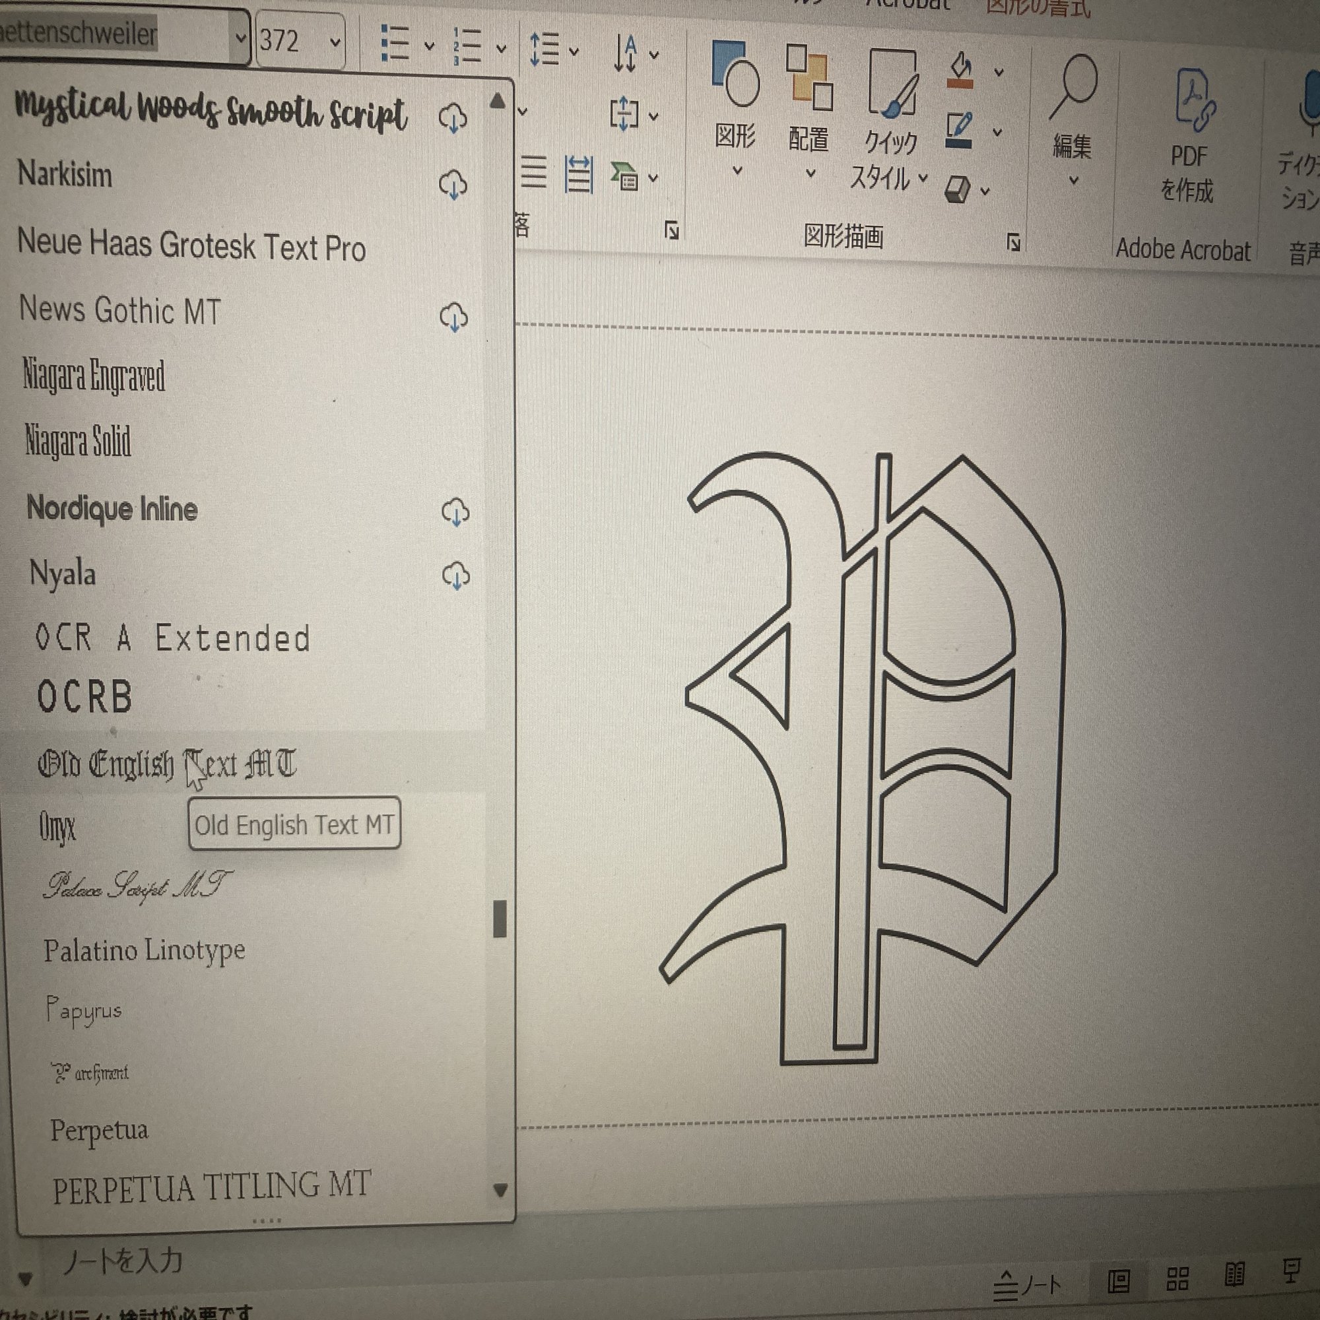Screen dimensions: 1320x1320
Task: Download the Nyala cloud font
Action: (x=455, y=576)
